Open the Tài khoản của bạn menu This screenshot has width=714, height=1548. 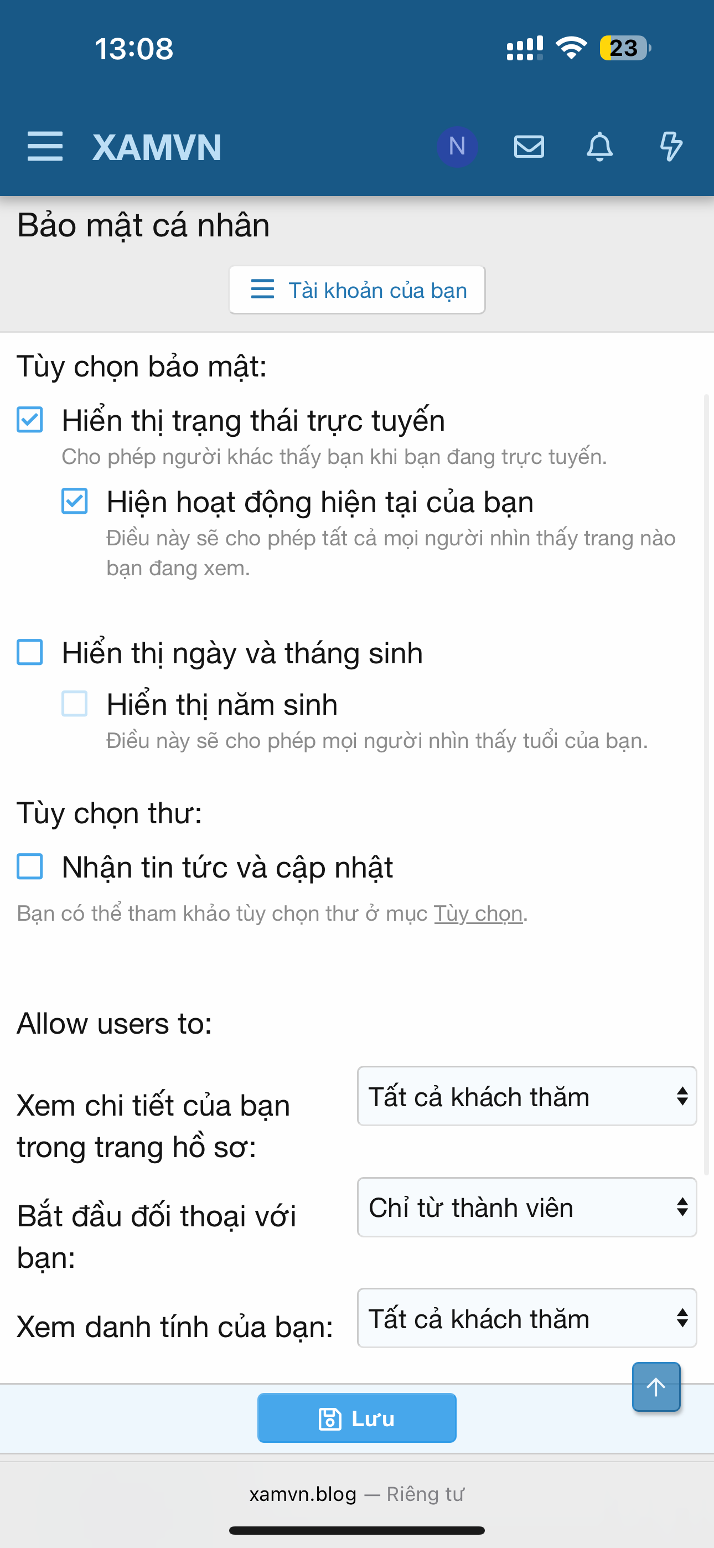click(357, 290)
